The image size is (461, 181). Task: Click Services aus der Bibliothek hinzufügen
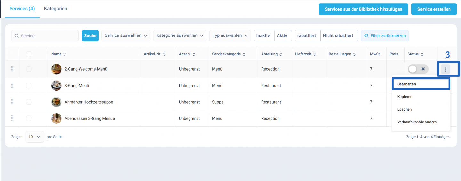(363, 9)
